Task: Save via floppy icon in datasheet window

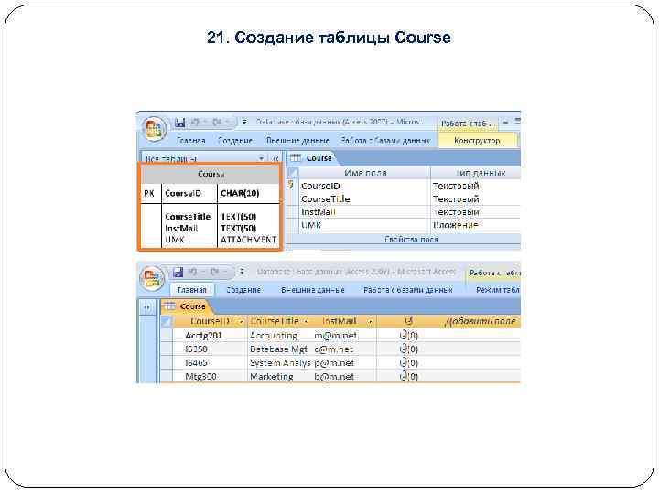Action: tap(178, 273)
